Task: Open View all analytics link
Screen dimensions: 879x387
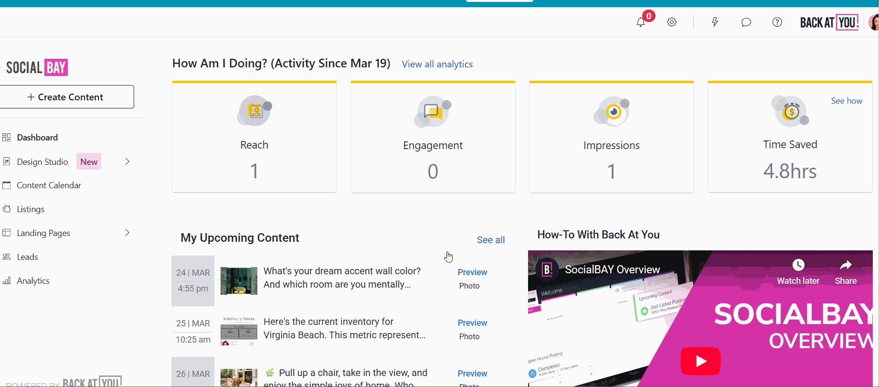Action: (437, 64)
